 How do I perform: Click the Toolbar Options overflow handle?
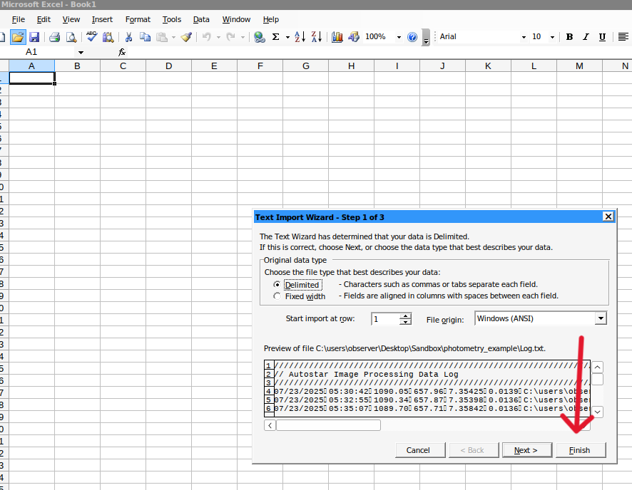[x=426, y=38]
